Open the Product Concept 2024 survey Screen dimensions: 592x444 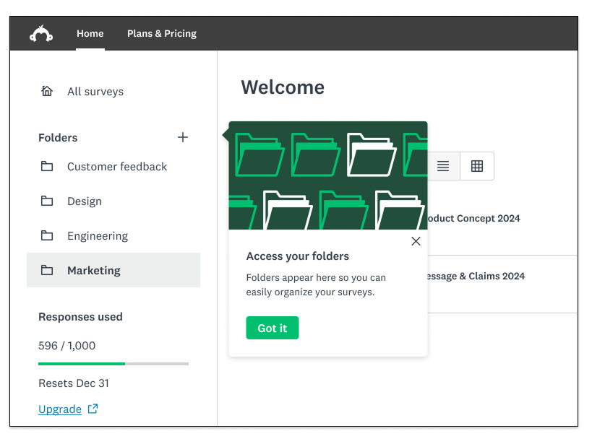pyautogui.click(x=473, y=219)
